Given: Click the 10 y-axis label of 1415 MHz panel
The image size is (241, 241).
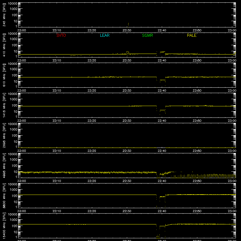Looking at the screenshot, I should coord(15,111).
